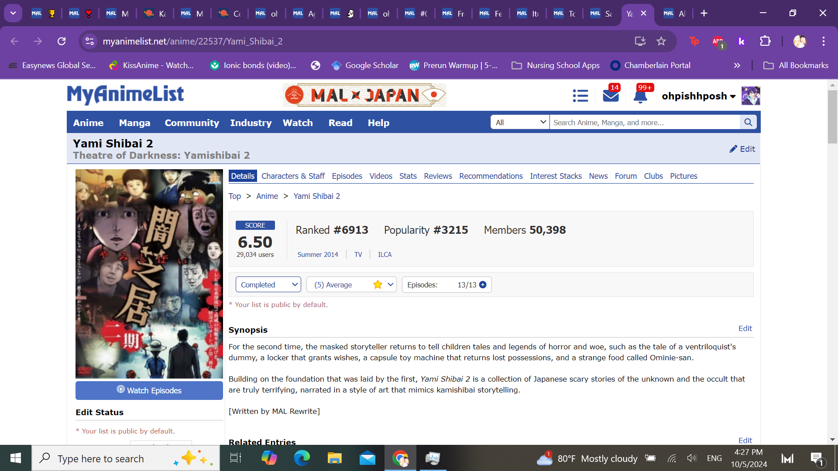This screenshot has width=838, height=471.
Task: Click the MAL x JAPAN banner
Action: tap(364, 95)
